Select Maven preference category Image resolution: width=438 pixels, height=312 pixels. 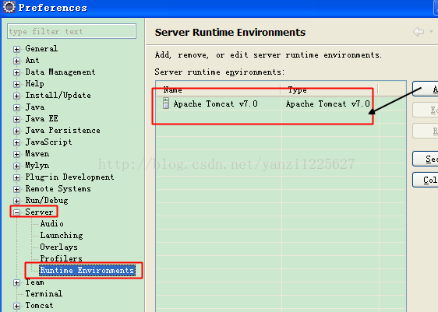pos(37,153)
